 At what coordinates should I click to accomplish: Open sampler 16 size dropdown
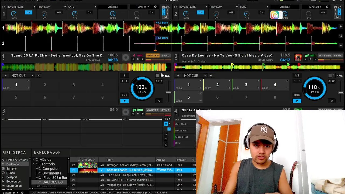(x=168, y=119)
